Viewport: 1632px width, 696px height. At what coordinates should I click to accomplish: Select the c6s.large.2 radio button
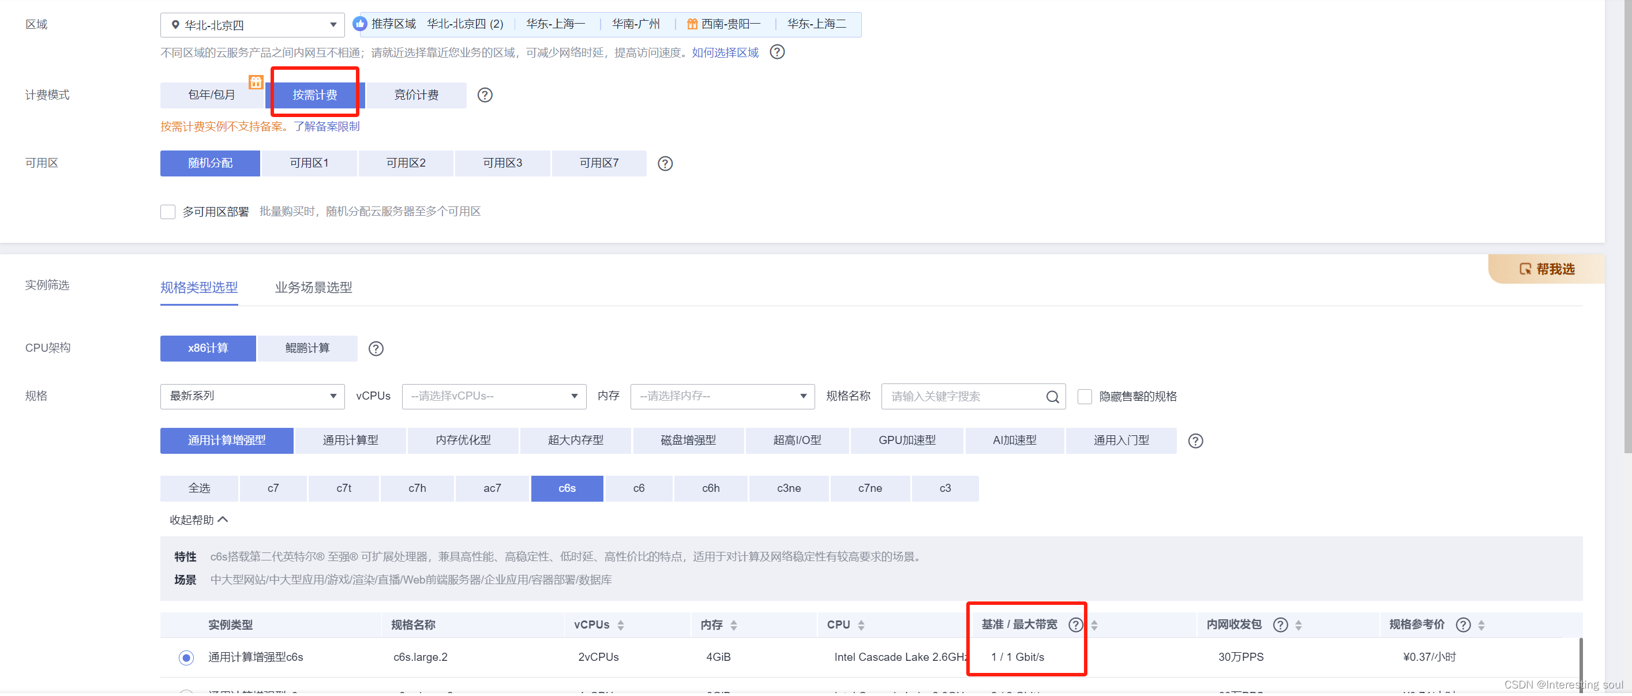[186, 657]
